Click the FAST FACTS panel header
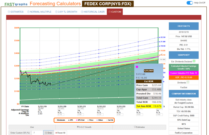The image size is (209, 135). point(184,26)
